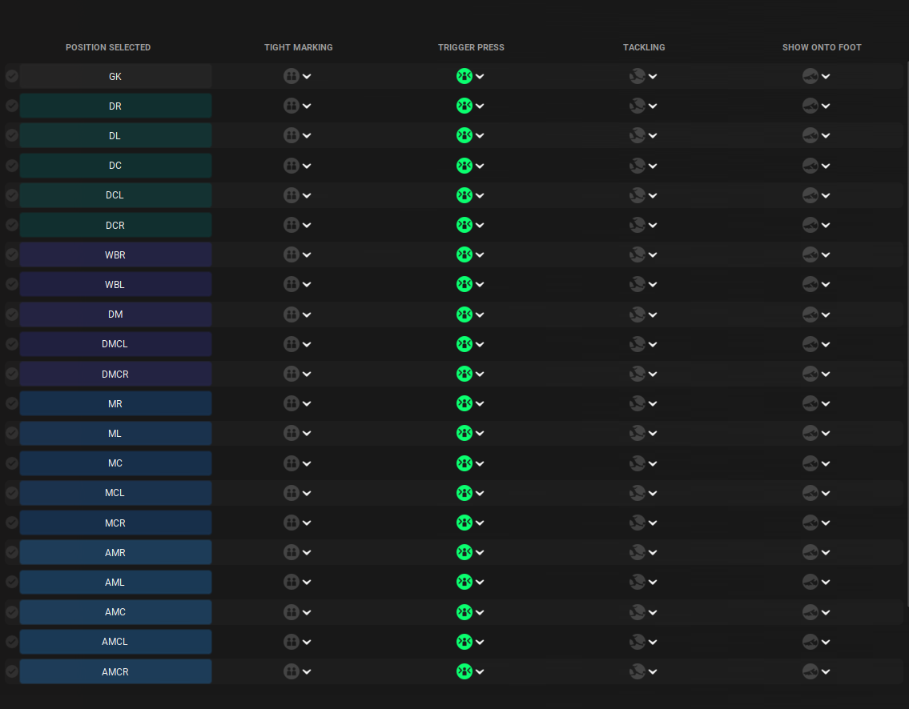Click the Show Onto Foot icon for AMCR
Viewport: 909px width, 709px height.
[810, 671]
